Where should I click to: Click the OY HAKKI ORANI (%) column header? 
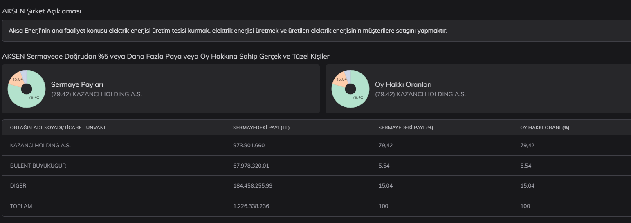pos(545,128)
